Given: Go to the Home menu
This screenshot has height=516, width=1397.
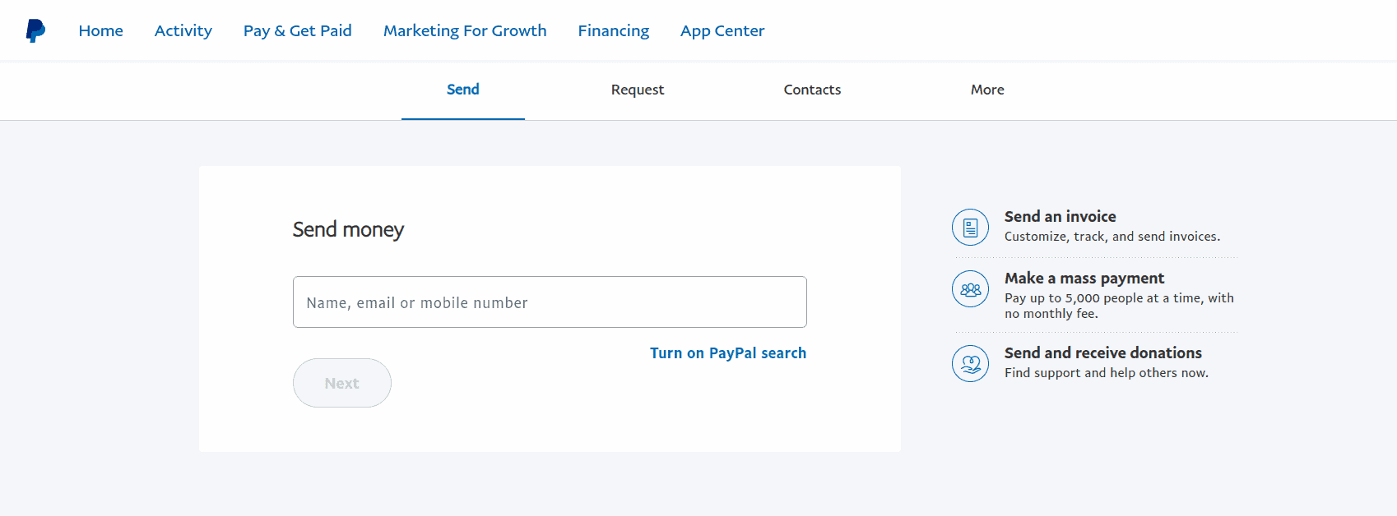Looking at the screenshot, I should pos(101,30).
